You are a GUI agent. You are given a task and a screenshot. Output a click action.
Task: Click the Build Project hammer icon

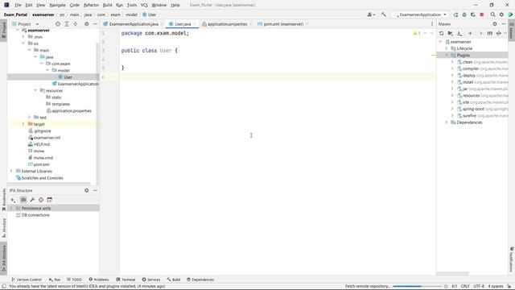point(383,14)
